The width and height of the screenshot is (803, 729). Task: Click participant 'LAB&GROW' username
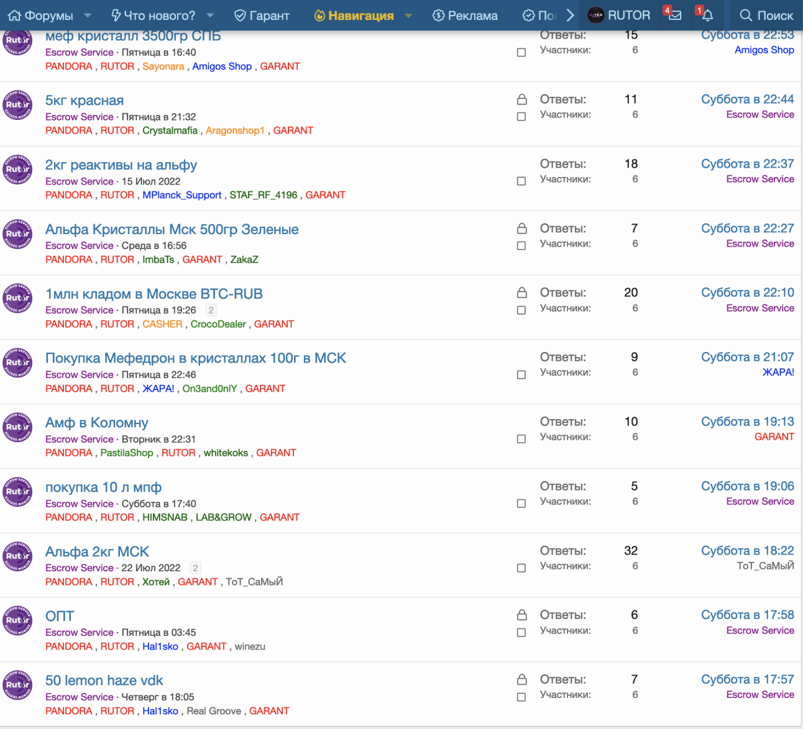click(224, 517)
